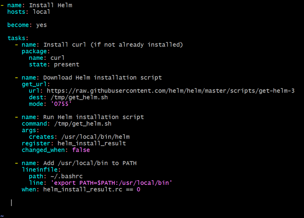Click the 'Run Helm installation script' task name
The image size is (304, 218).
coord(94,117)
